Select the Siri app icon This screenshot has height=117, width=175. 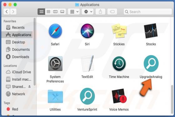[x=87, y=31]
